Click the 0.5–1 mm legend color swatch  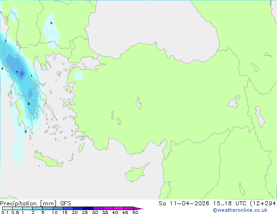[17, 208]
